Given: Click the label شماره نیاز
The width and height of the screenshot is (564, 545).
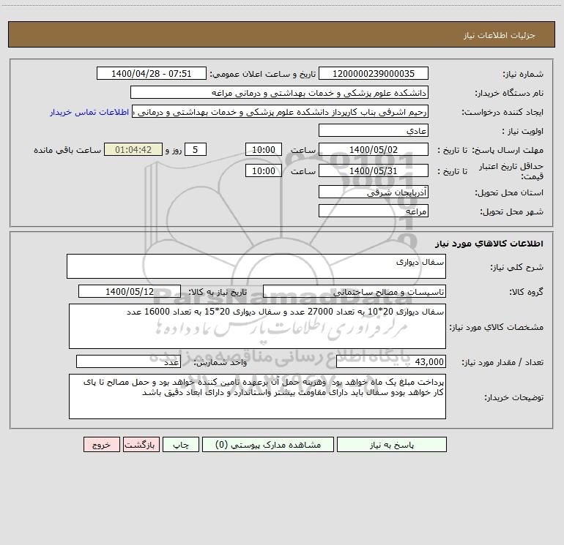Looking at the screenshot, I should point(523,74).
